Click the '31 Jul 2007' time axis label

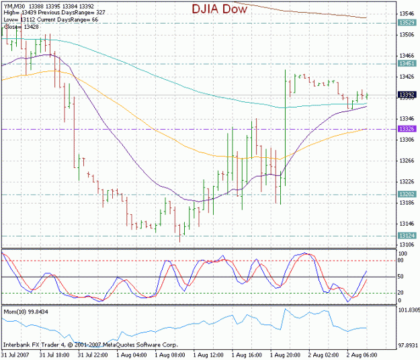(15, 355)
